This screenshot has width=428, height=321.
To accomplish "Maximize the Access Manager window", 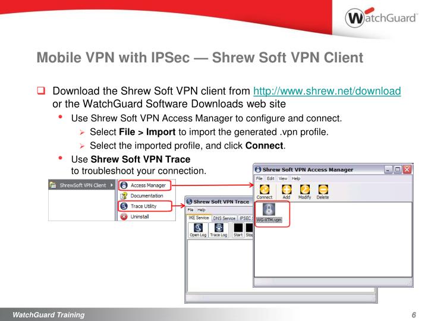I will coord(398,169).
